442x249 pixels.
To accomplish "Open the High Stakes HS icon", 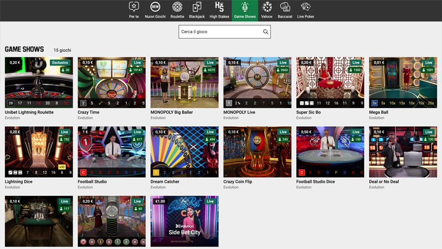I will click(219, 7).
